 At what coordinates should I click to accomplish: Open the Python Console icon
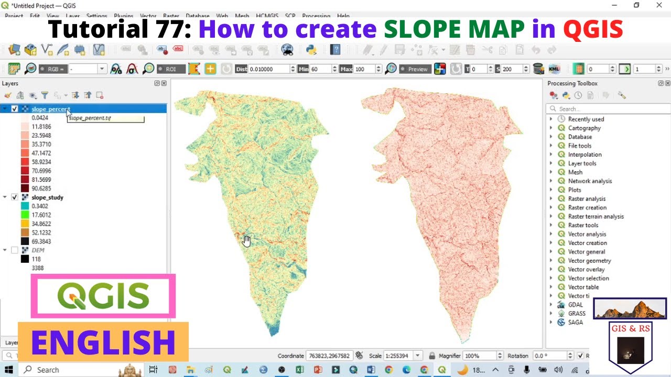(x=311, y=50)
